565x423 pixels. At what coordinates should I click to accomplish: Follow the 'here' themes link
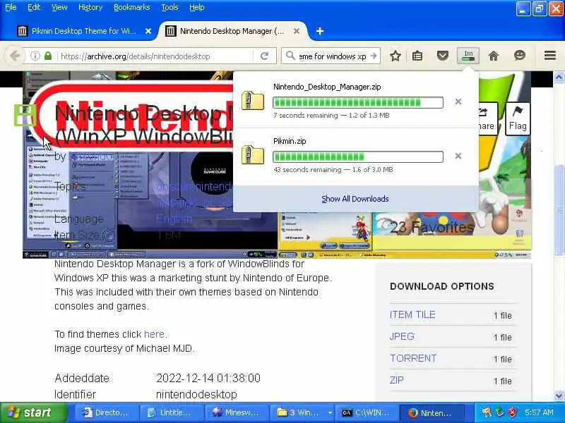click(154, 334)
